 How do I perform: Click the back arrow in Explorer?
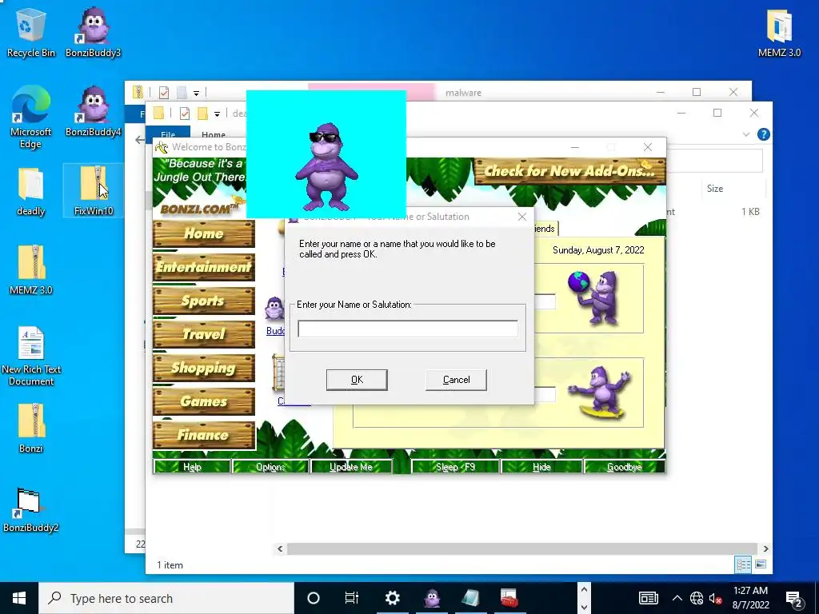point(139,139)
